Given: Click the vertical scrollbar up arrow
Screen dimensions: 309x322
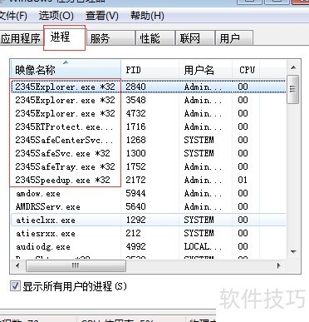Looking at the screenshot, I should (293, 67).
